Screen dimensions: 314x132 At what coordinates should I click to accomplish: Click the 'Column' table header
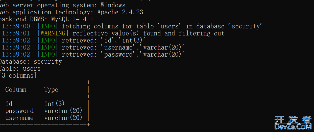(16, 90)
